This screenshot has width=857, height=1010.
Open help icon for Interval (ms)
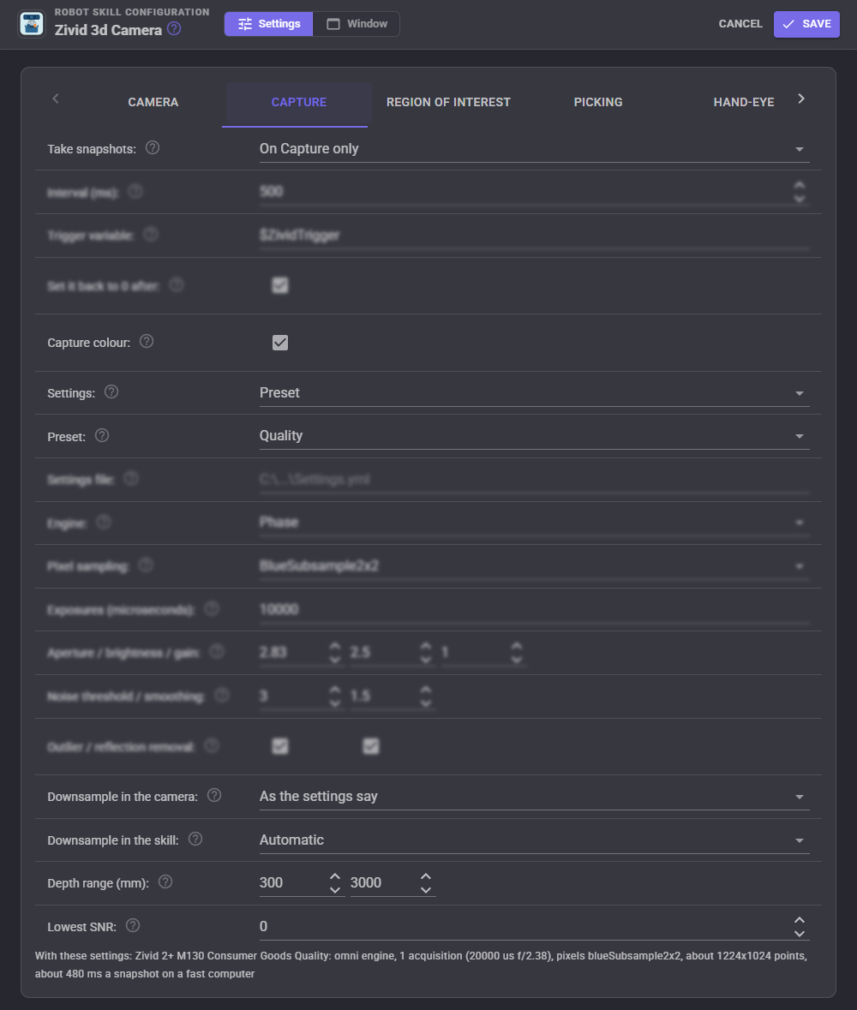click(135, 191)
